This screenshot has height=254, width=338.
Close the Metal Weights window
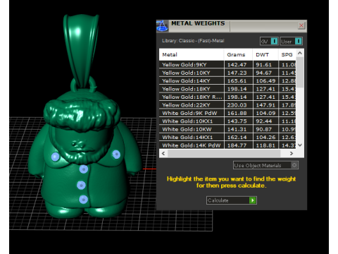tap(301, 25)
